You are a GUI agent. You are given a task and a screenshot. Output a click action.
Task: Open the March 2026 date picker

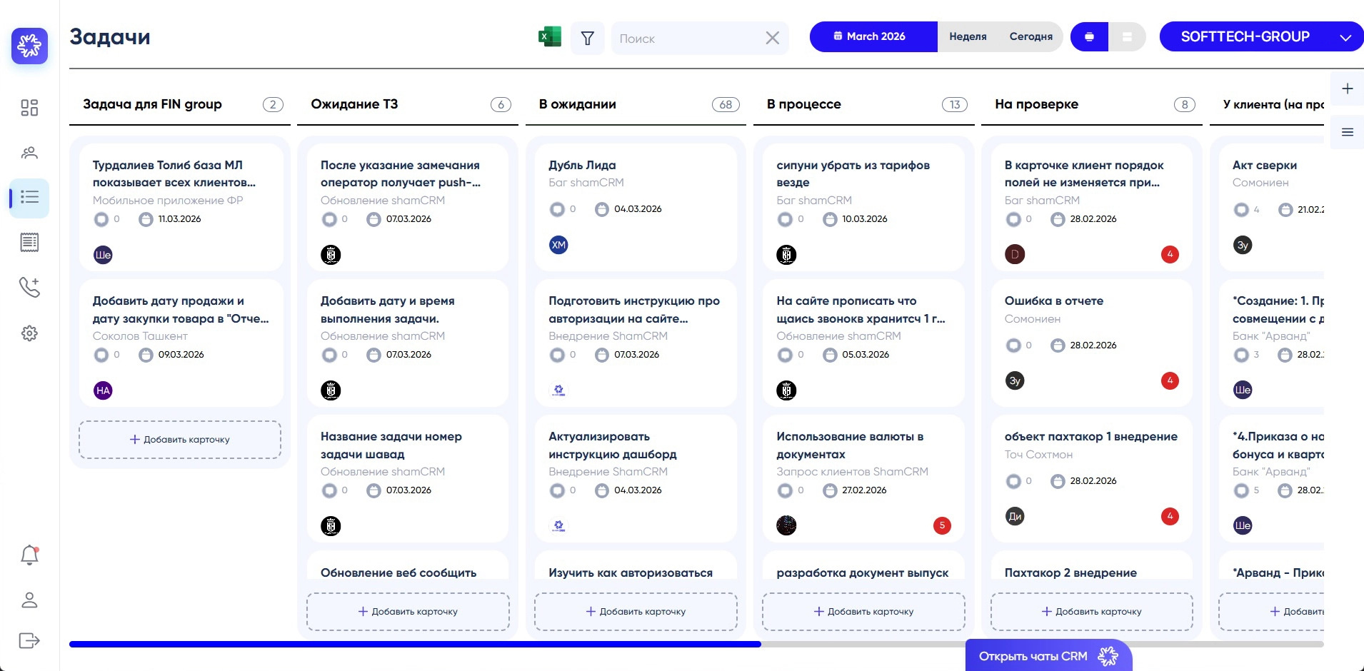[x=873, y=36]
